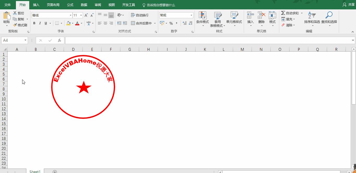Switch to the 插入 ribbon tab
The image size is (356, 173).
(x=36, y=4)
